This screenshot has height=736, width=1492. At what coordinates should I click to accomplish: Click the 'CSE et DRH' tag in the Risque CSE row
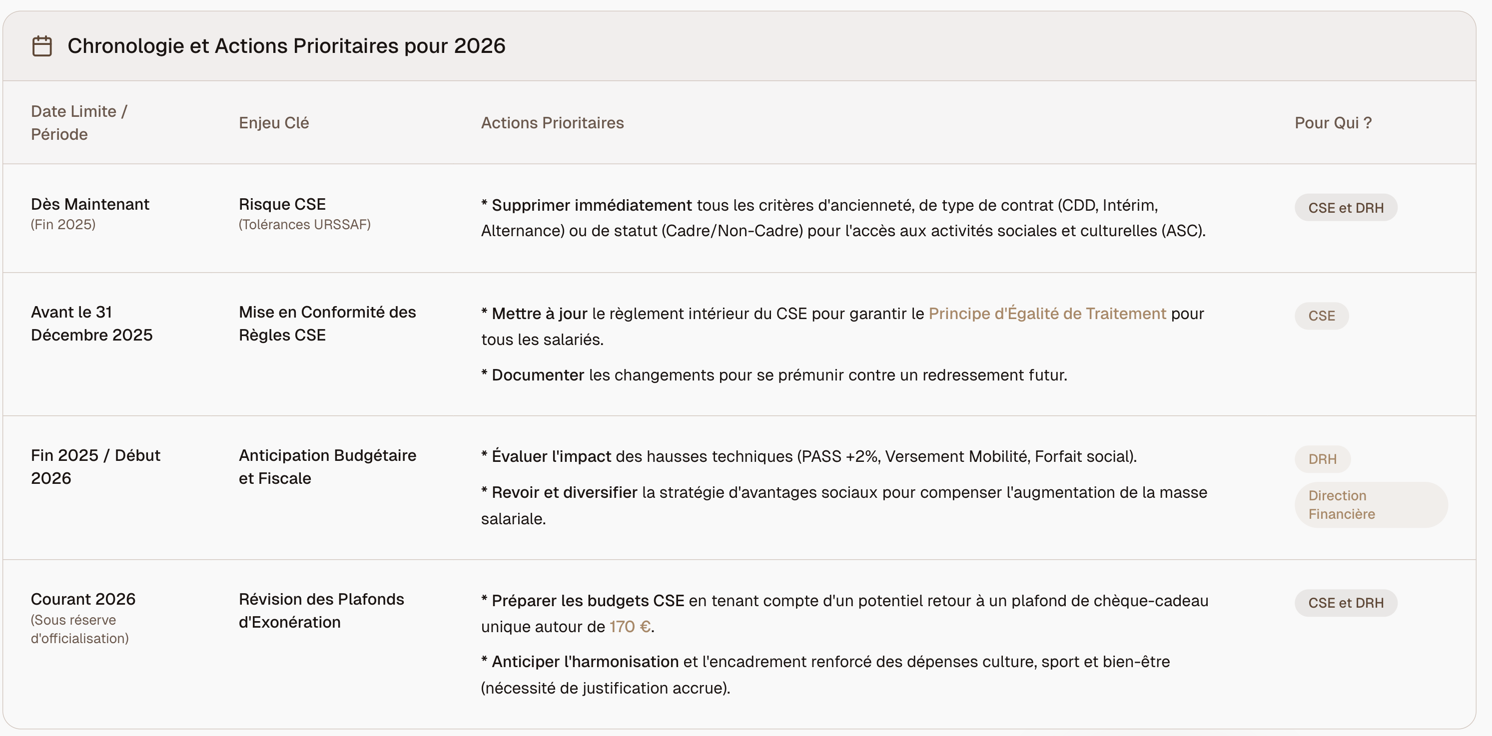coord(1346,208)
